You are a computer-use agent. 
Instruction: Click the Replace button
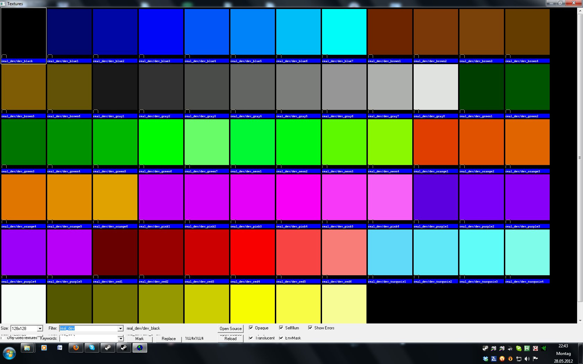click(x=169, y=339)
